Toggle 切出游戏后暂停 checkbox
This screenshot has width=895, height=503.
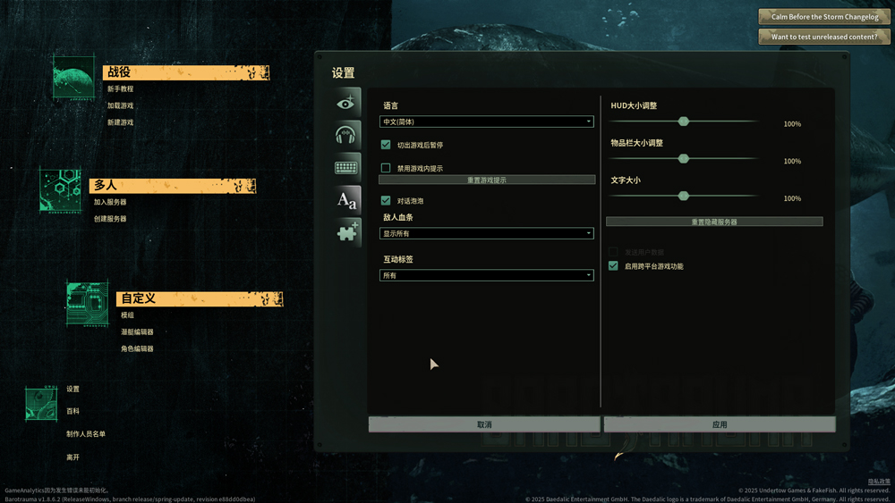point(386,145)
